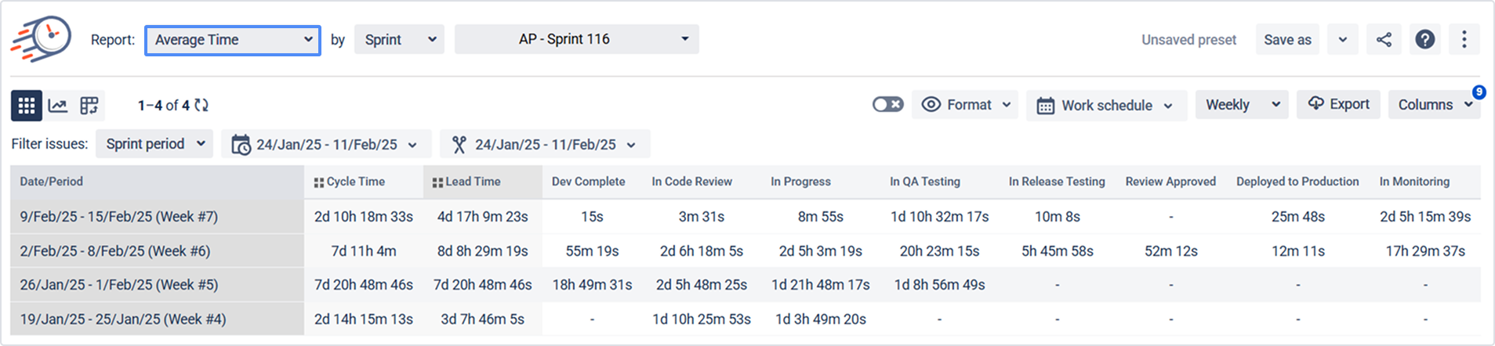
Task: Choose a sprint from AP - Sprint 116
Action: (576, 39)
